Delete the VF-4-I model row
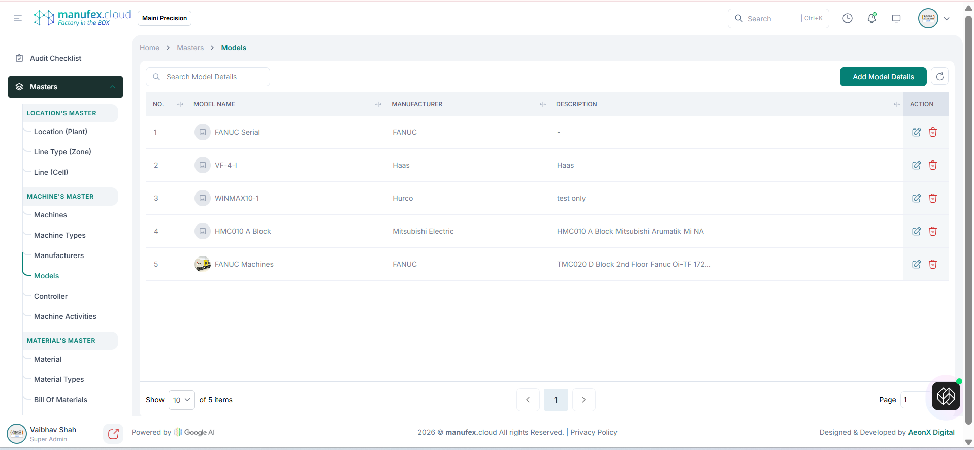This screenshot has height=450, width=974. pyautogui.click(x=933, y=165)
